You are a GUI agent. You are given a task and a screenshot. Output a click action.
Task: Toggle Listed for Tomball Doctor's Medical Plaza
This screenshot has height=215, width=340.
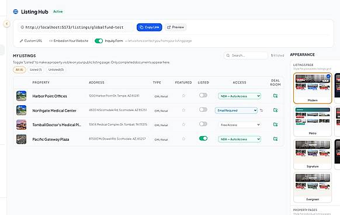point(203,124)
